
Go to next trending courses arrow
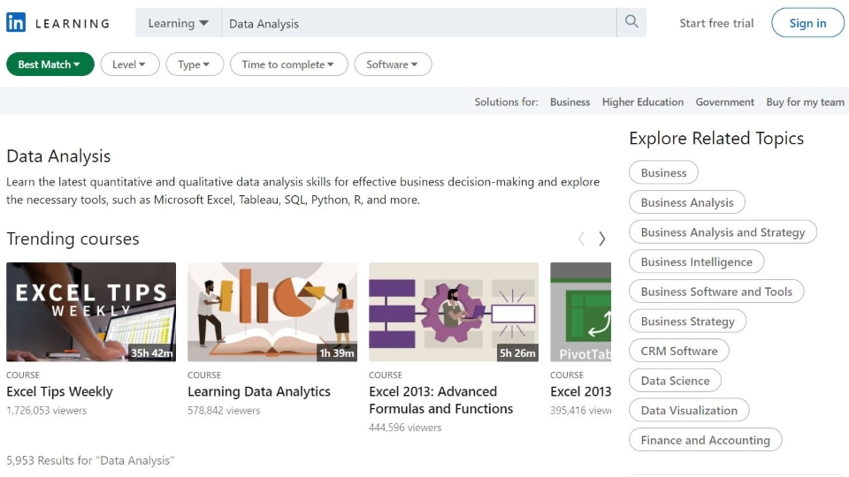601,238
